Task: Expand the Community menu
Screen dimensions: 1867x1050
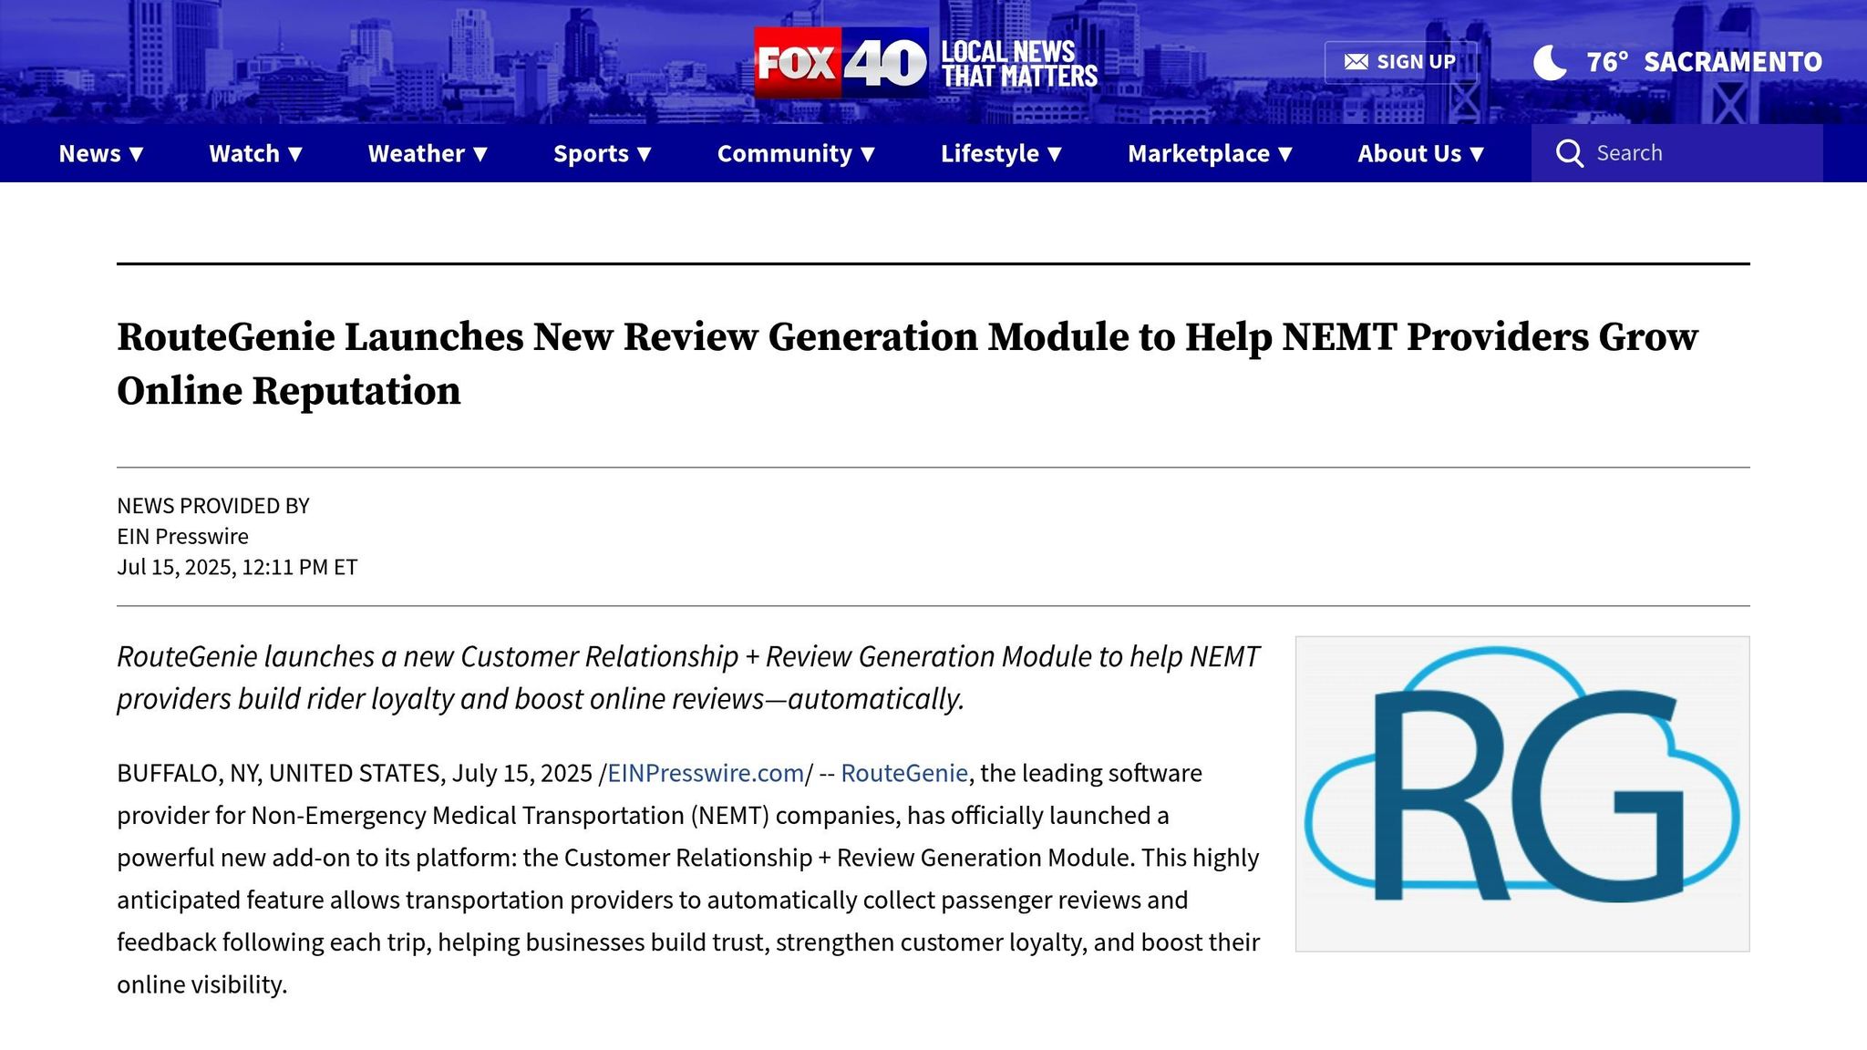Action: [796, 153]
